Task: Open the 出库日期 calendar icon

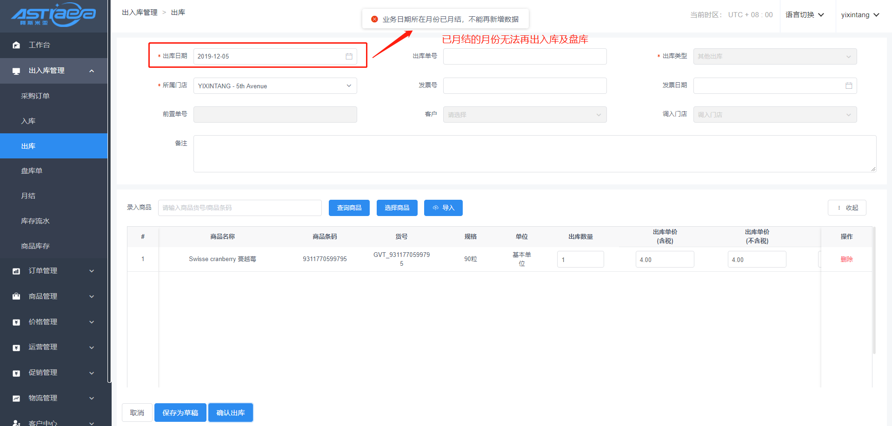Action: [x=349, y=56]
